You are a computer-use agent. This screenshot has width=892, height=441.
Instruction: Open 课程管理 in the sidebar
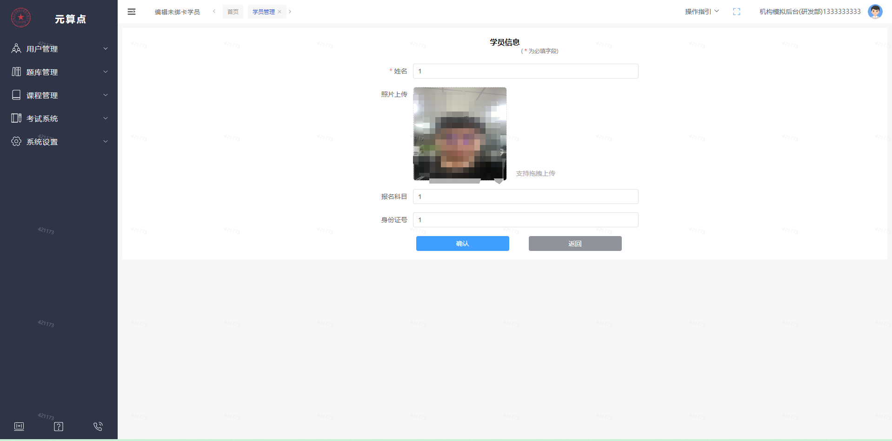(59, 95)
